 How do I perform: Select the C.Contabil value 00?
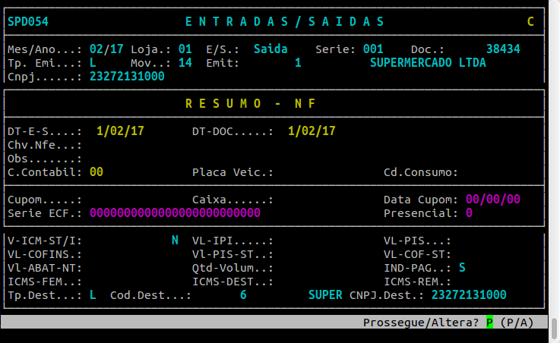96,172
